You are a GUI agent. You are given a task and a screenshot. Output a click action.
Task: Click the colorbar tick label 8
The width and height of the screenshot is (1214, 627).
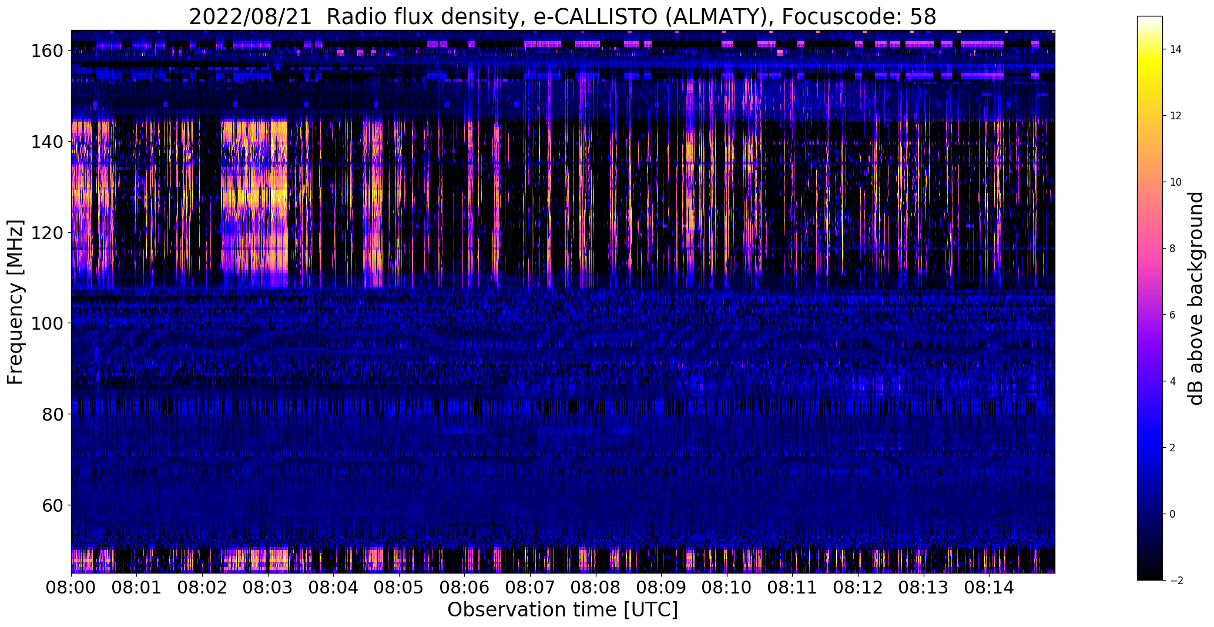click(1172, 249)
